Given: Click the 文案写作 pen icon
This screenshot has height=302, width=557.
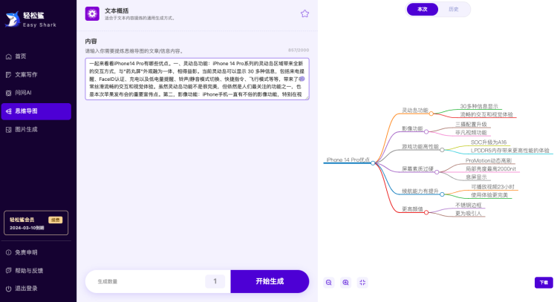Looking at the screenshot, I should pyautogui.click(x=8, y=74).
